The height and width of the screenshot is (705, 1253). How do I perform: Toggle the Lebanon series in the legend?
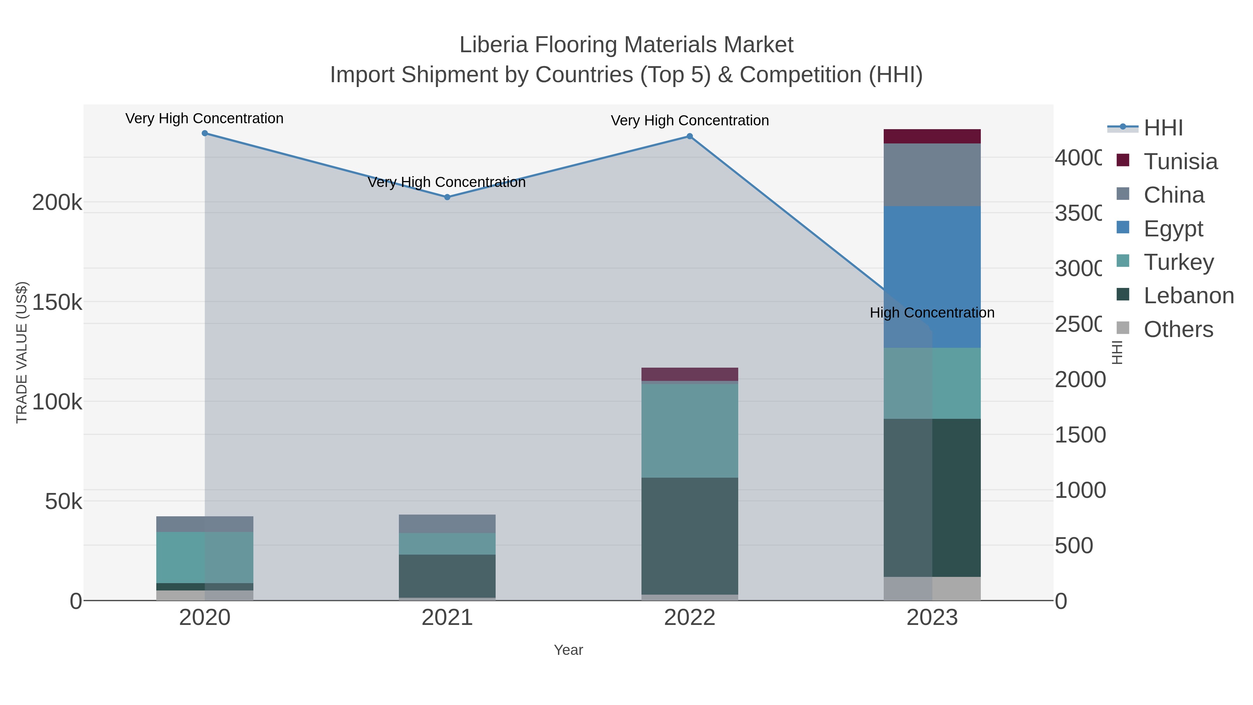tap(1176, 296)
